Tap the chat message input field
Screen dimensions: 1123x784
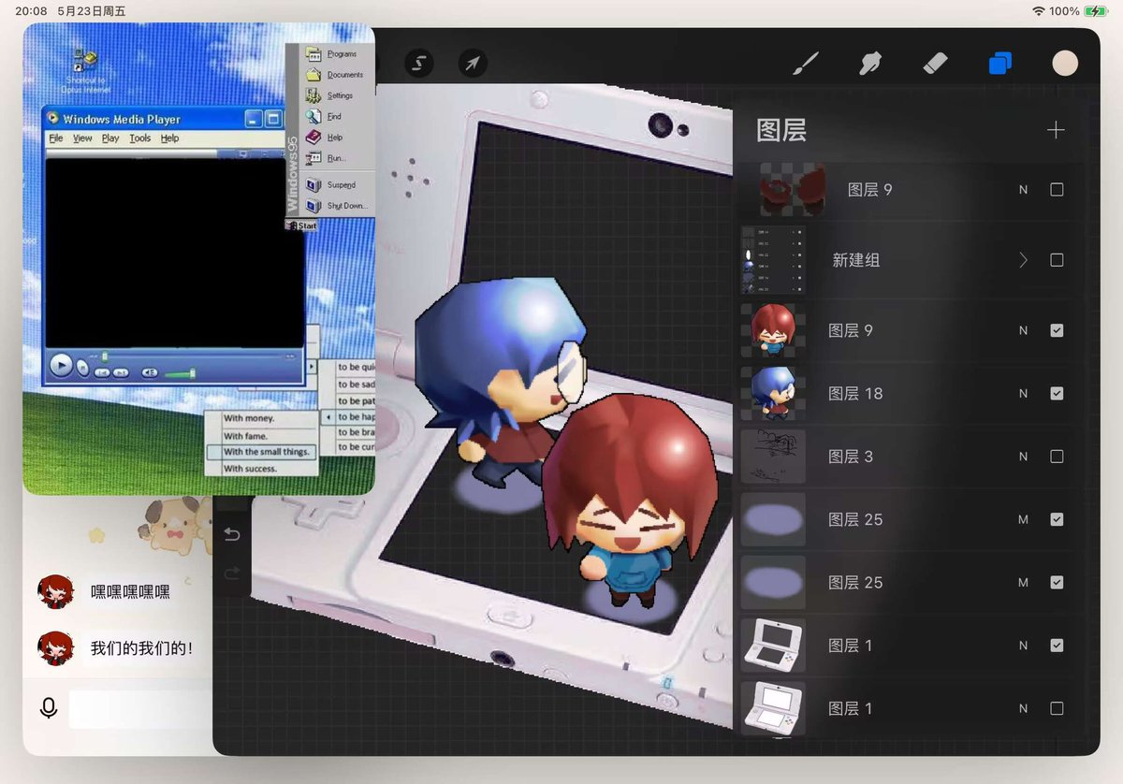point(140,710)
